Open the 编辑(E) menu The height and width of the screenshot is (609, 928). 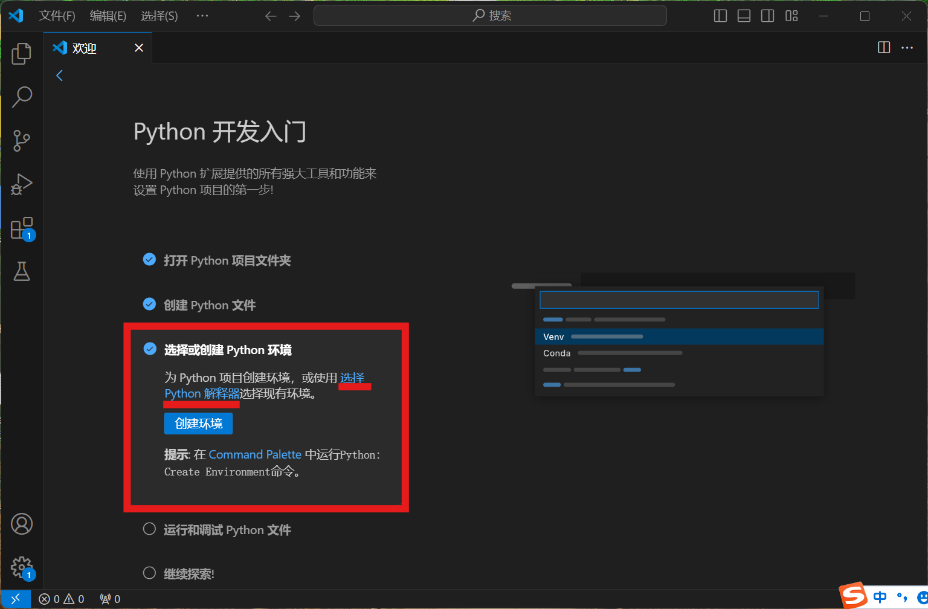[108, 16]
